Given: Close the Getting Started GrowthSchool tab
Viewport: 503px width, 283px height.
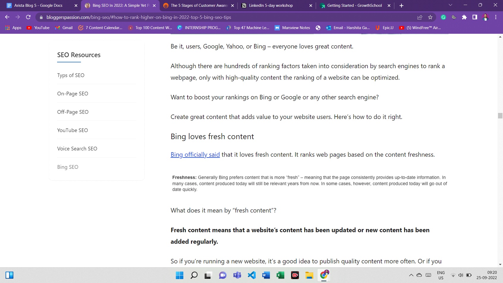Looking at the screenshot, I should (389, 6).
